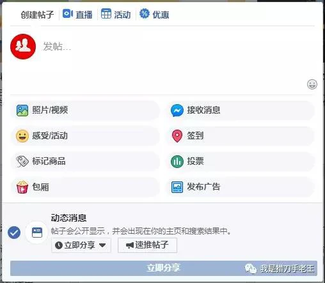The image size is (325, 283).
Task: Switch to the 直播 tab
Action: (x=77, y=14)
